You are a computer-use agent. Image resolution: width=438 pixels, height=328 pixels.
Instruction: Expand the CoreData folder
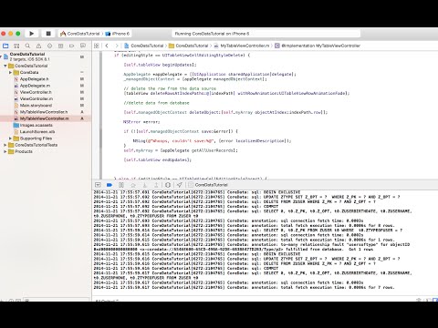click(x=10, y=73)
